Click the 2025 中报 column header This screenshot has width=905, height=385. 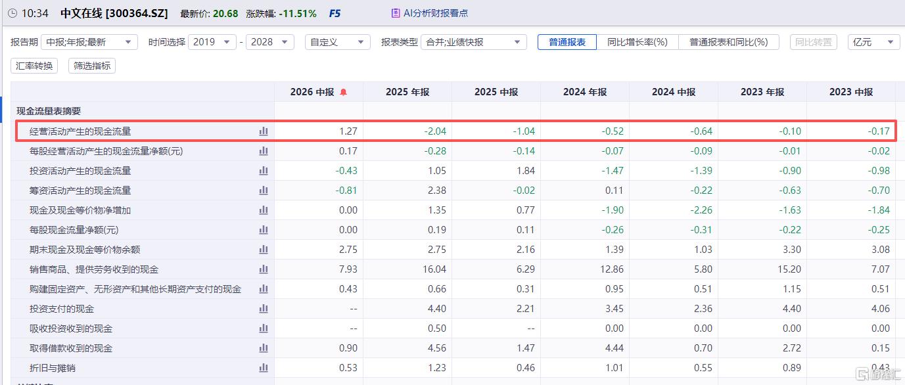(496, 92)
